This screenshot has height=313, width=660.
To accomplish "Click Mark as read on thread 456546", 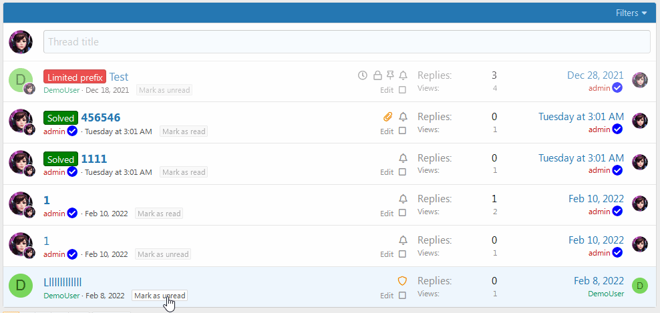I will point(183,131).
